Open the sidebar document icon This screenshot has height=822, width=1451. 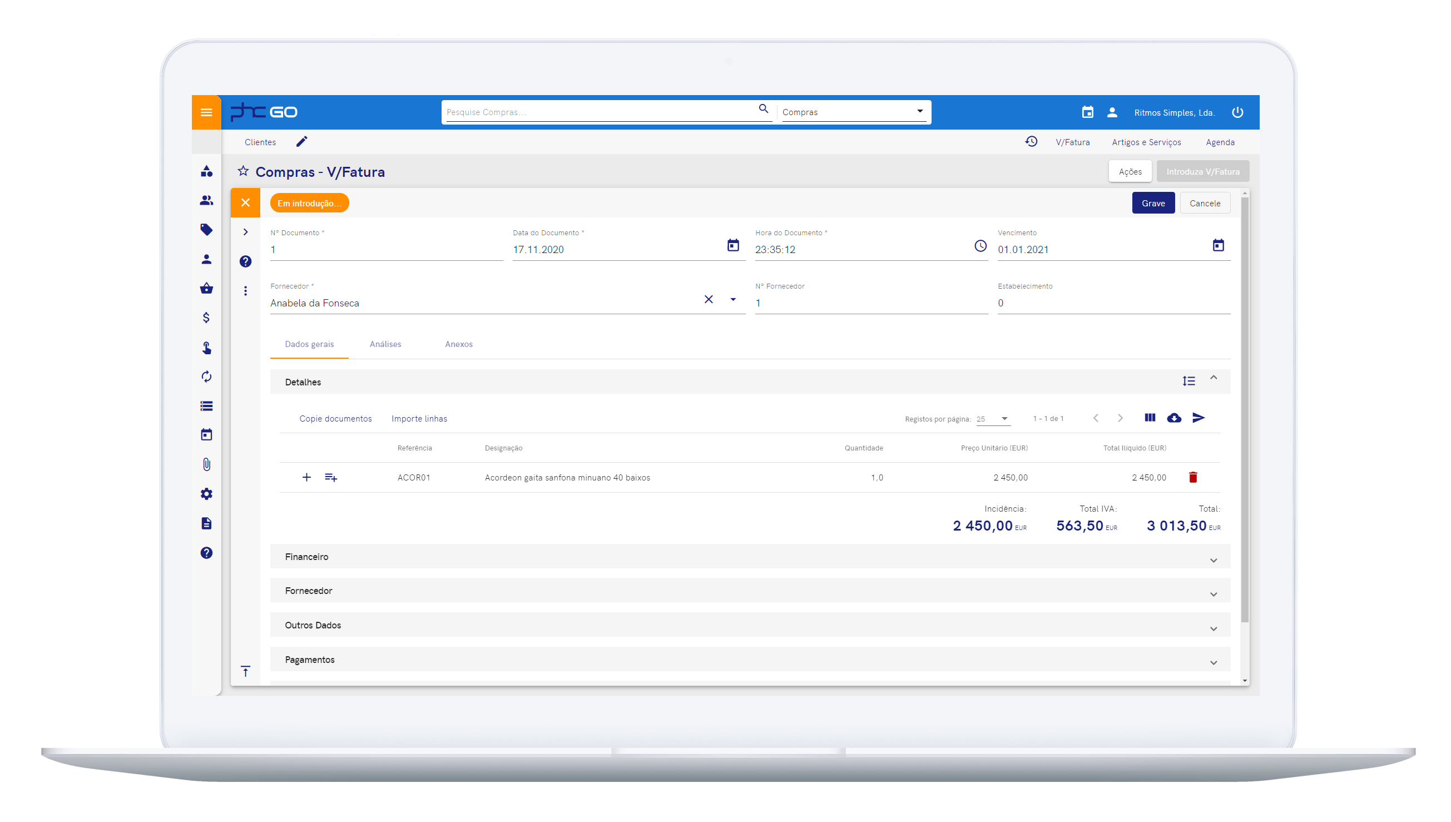point(206,523)
